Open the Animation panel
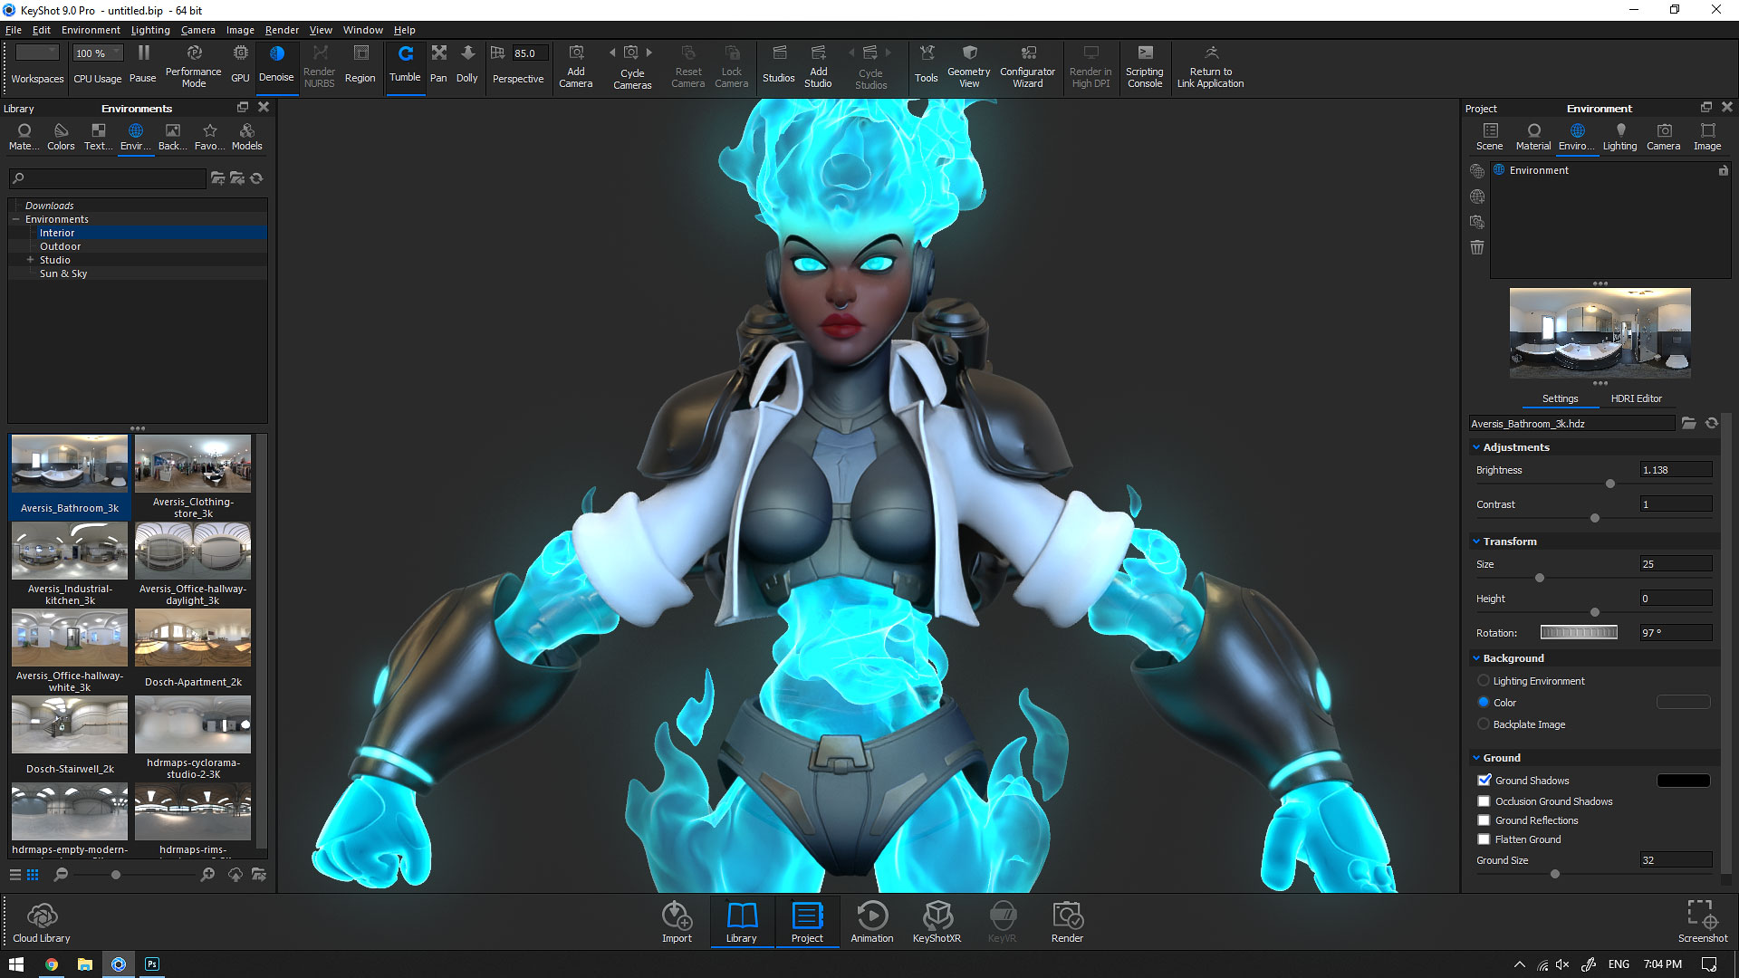1739x978 pixels. (872, 922)
